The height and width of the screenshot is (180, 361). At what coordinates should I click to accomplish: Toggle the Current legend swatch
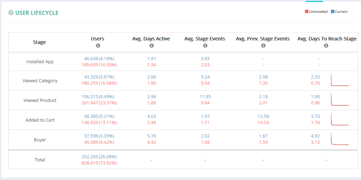pyautogui.click(x=333, y=12)
